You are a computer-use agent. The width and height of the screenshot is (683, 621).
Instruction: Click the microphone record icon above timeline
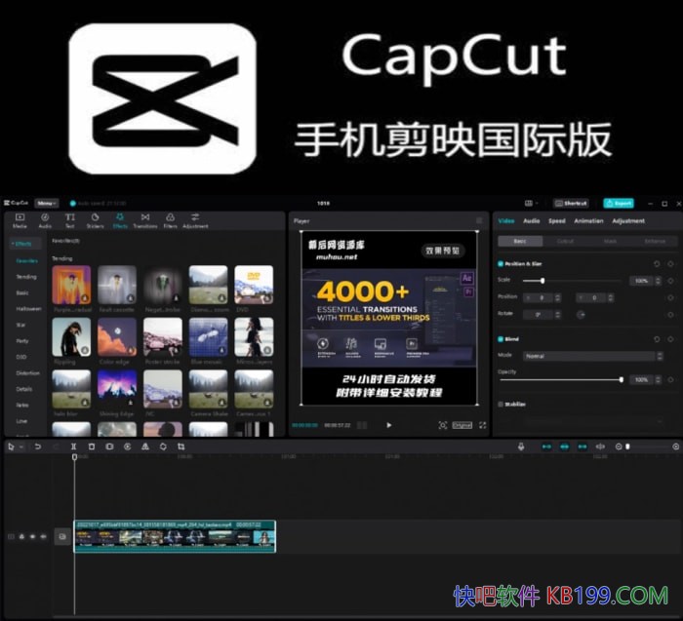click(520, 446)
